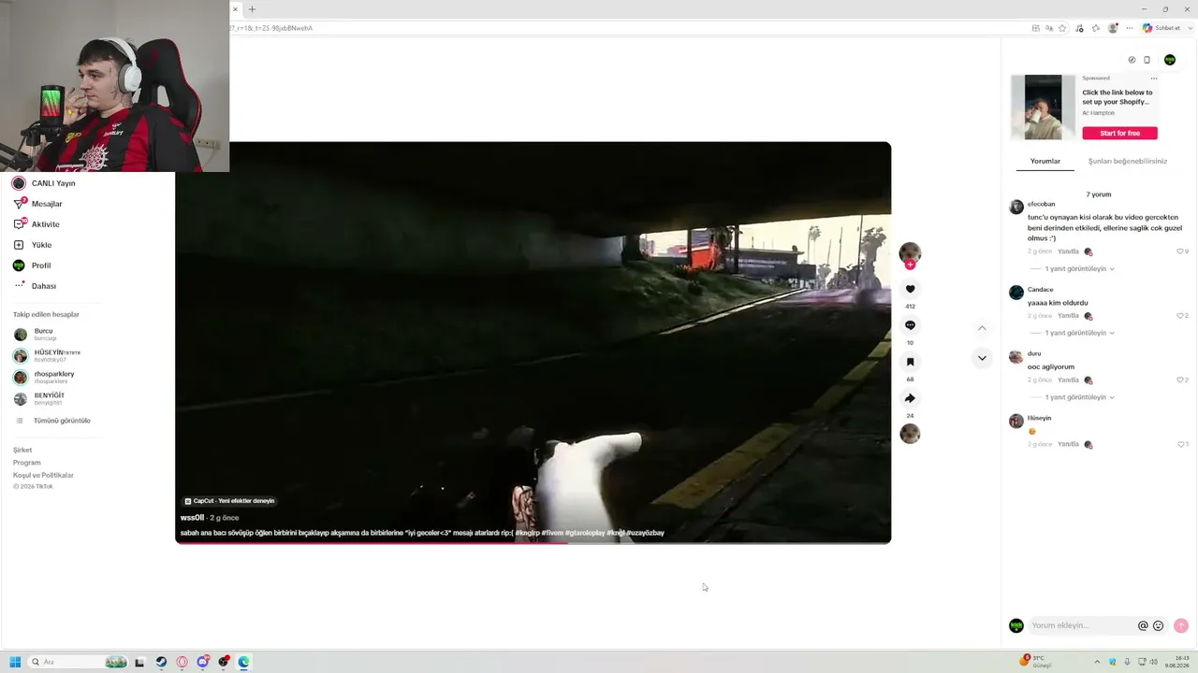Go to the next video arrow
This screenshot has width=1198, height=673.
pyautogui.click(x=982, y=358)
